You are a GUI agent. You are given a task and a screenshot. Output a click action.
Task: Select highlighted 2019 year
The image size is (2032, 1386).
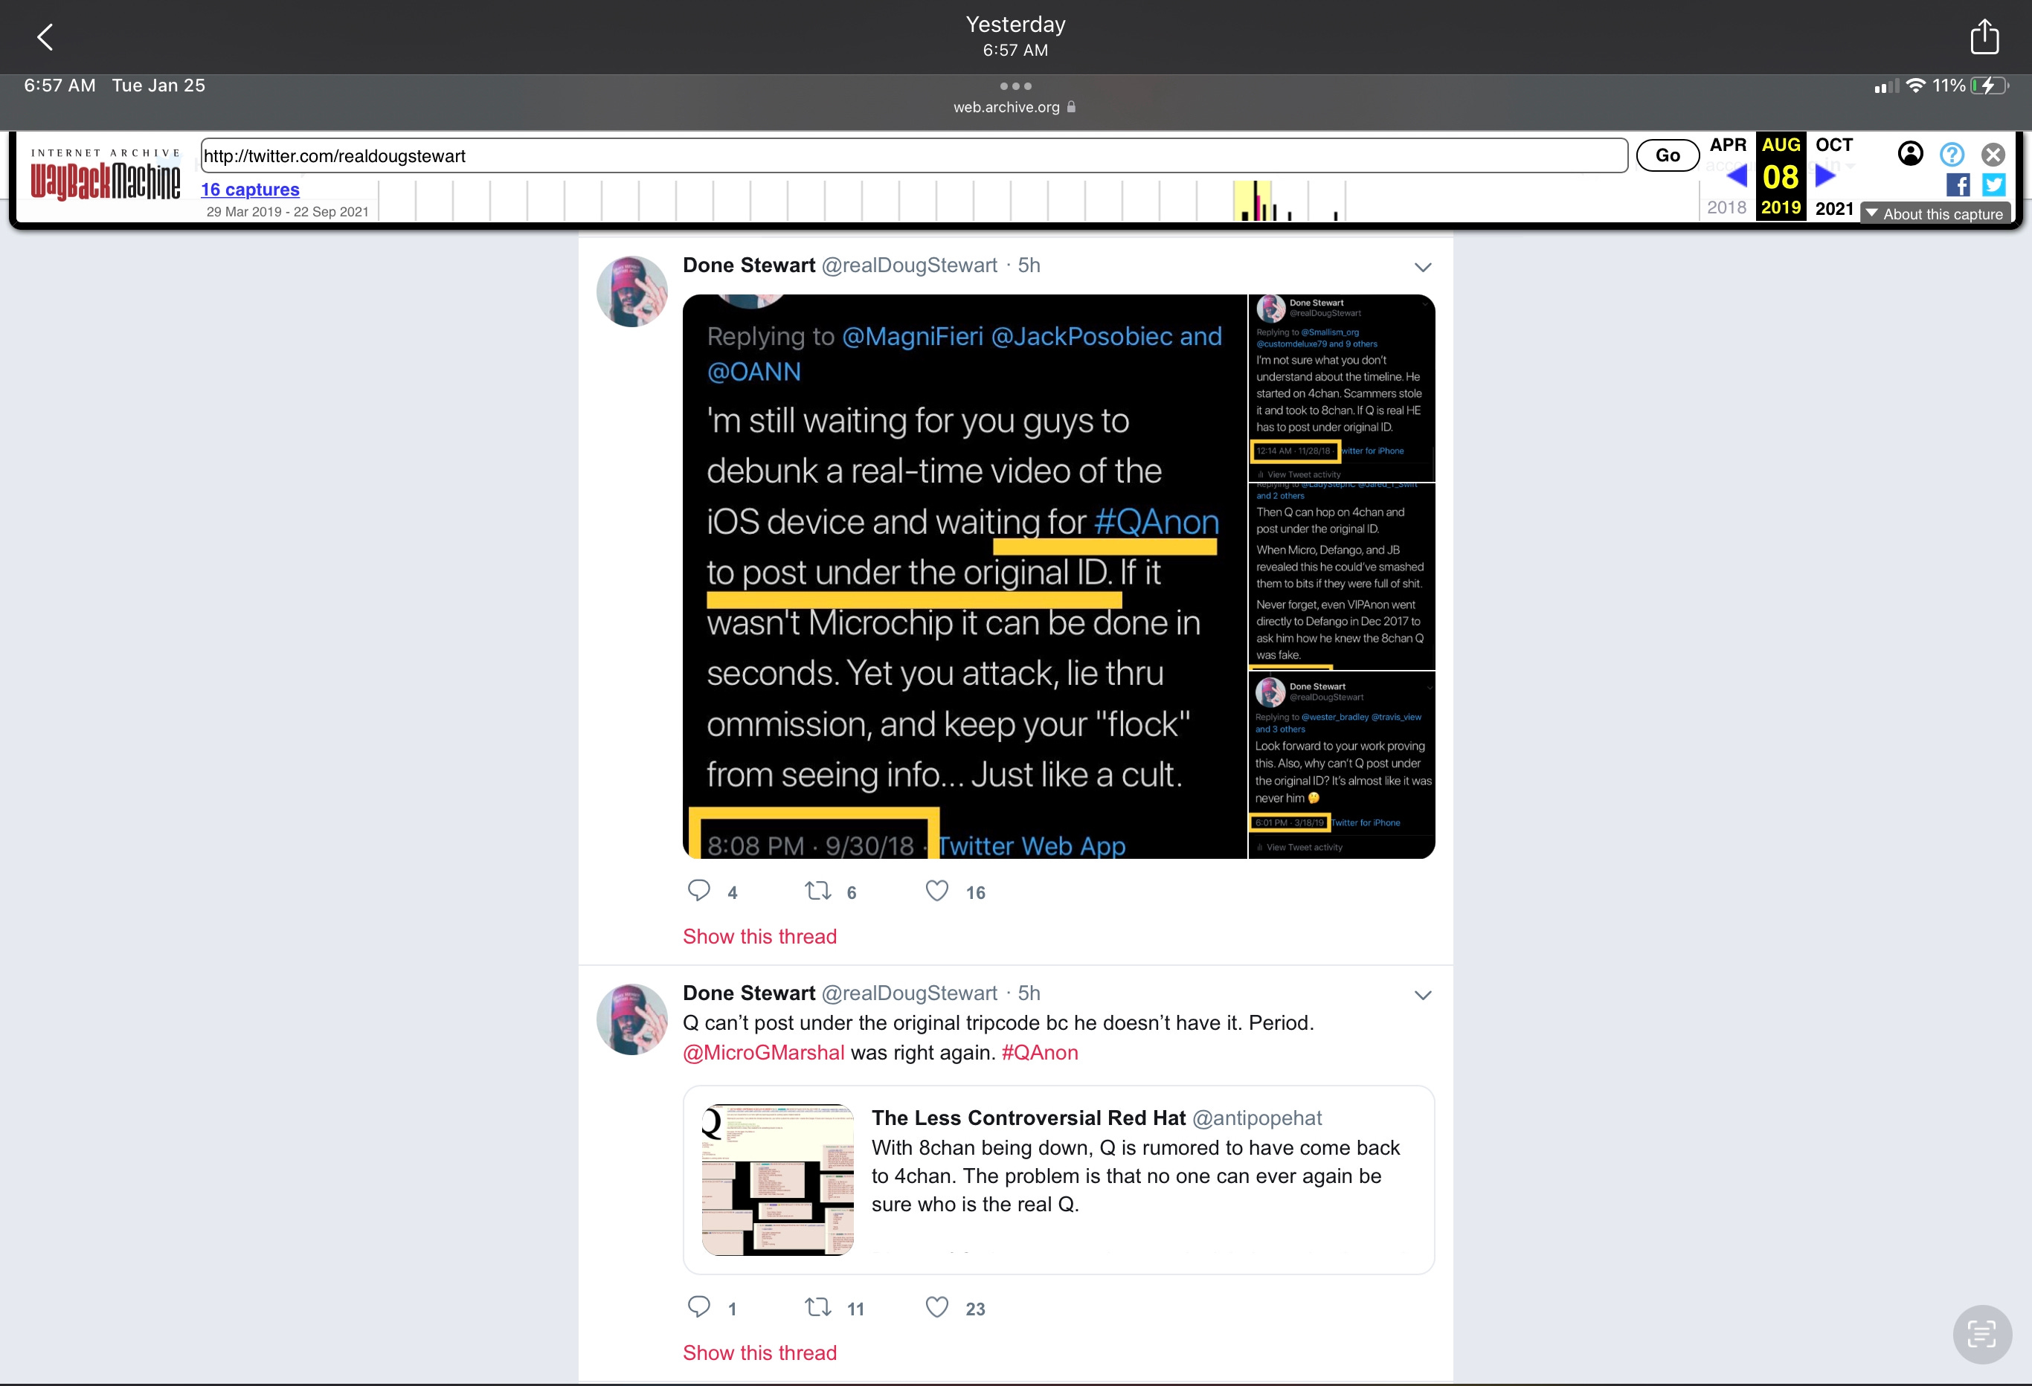click(x=1780, y=208)
